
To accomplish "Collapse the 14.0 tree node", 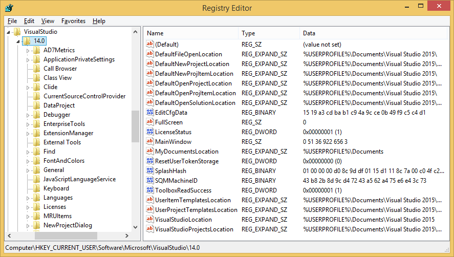I will point(18,41).
